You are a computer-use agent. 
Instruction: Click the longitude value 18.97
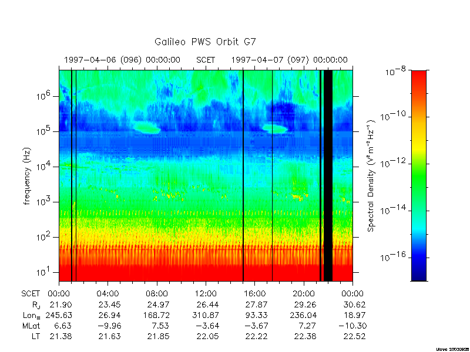point(355,315)
